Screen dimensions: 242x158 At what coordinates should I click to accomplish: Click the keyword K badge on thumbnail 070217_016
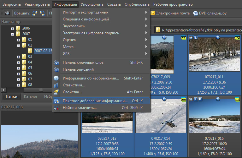pos(200,99)
